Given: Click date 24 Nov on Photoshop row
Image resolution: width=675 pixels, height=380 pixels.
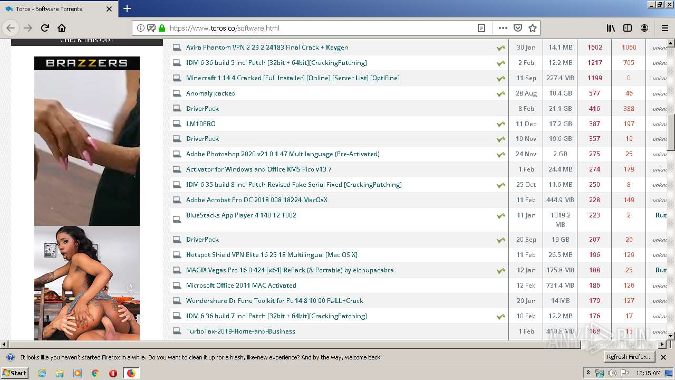Looking at the screenshot, I should [x=526, y=154].
